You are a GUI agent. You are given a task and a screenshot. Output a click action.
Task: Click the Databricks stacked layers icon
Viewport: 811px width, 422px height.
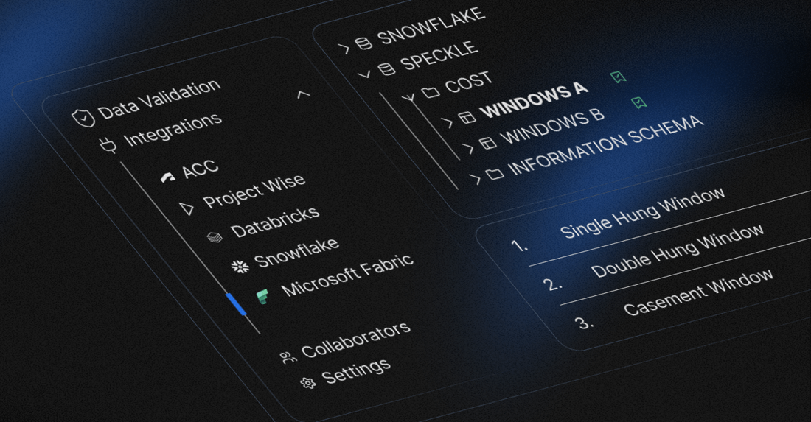(215, 237)
